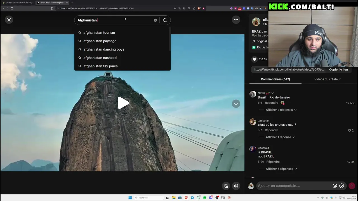
Task: Go back in browser history
Action: point(4,8)
